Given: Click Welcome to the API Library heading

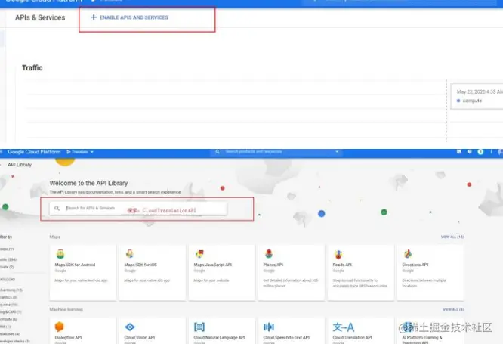Looking at the screenshot, I should coord(88,183).
